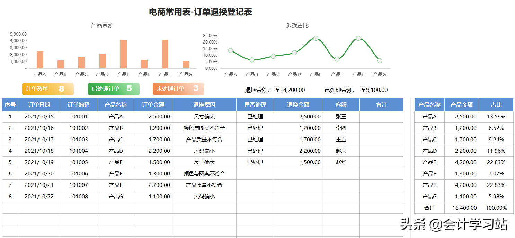
Task: Select the 退换原因 column header
Action: point(204,105)
